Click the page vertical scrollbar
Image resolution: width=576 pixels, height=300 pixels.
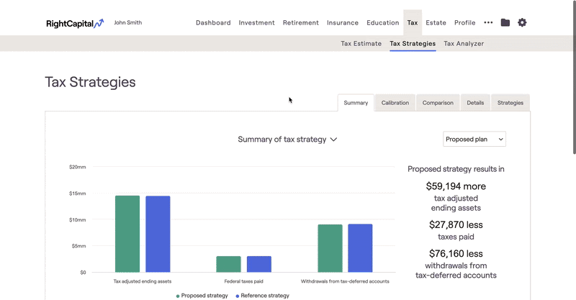pyautogui.click(x=575, y=77)
